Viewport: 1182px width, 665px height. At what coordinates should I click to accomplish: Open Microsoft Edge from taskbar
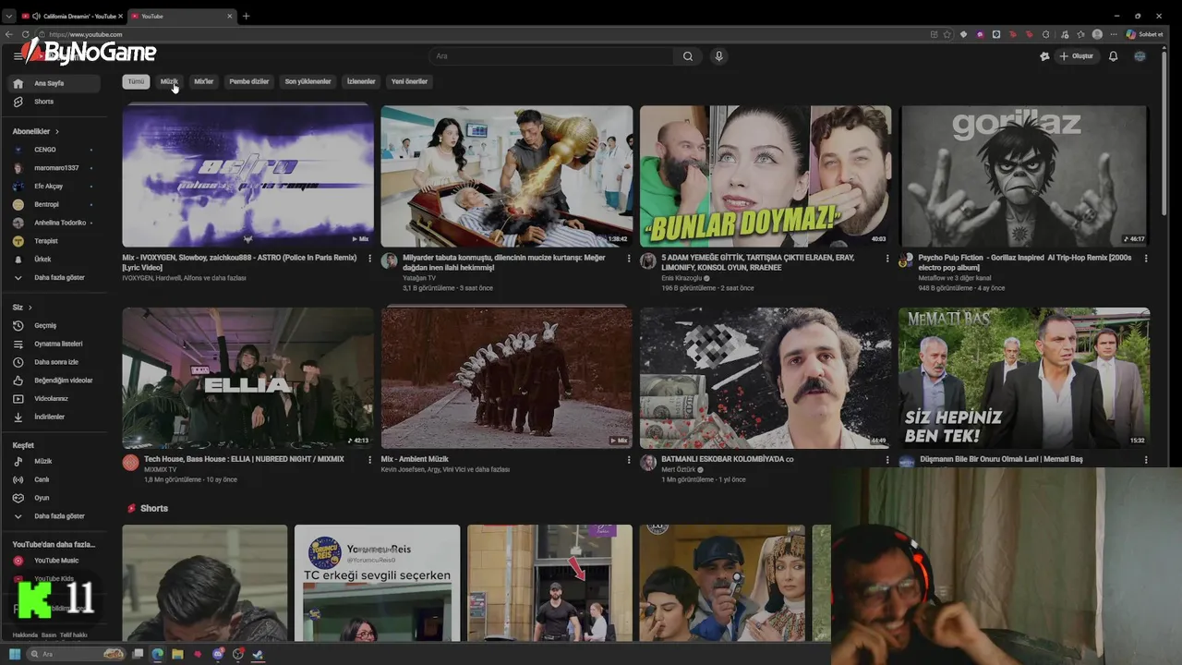(x=158, y=654)
